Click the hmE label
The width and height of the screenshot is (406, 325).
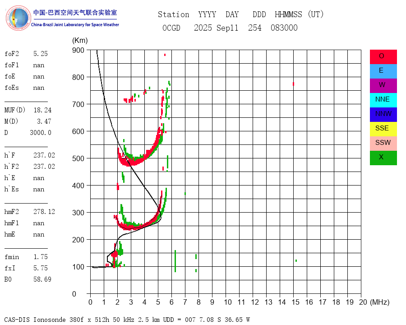pos(9,234)
